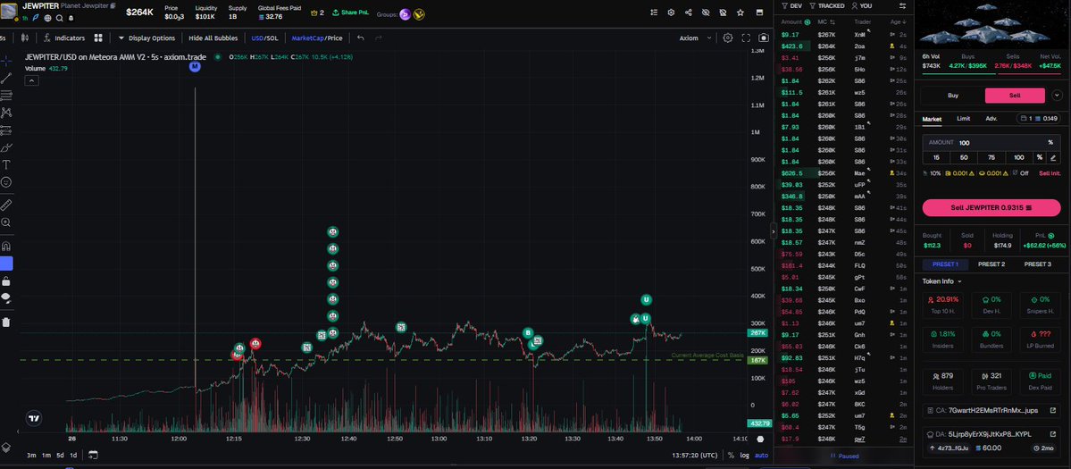Enter fullscreen chart mode
Screen dimensions: 1071x469
point(746,38)
